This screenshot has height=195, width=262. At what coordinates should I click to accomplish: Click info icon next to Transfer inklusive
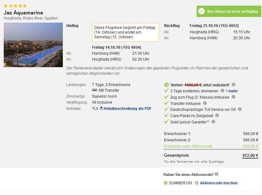205,103
